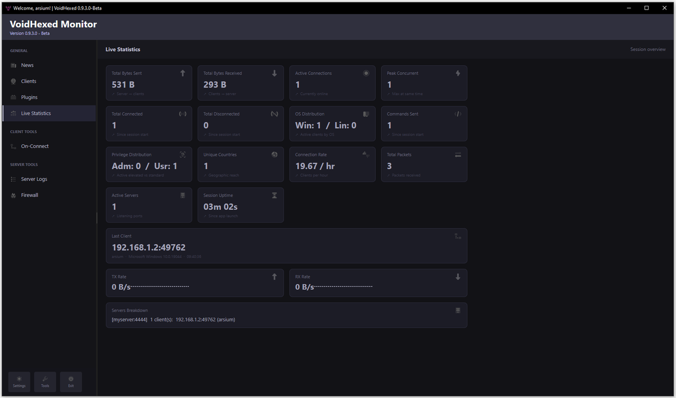This screenshot has height=398, width=676.
Task: Open On-Connect under Client Tools
Action: [49, 146]
